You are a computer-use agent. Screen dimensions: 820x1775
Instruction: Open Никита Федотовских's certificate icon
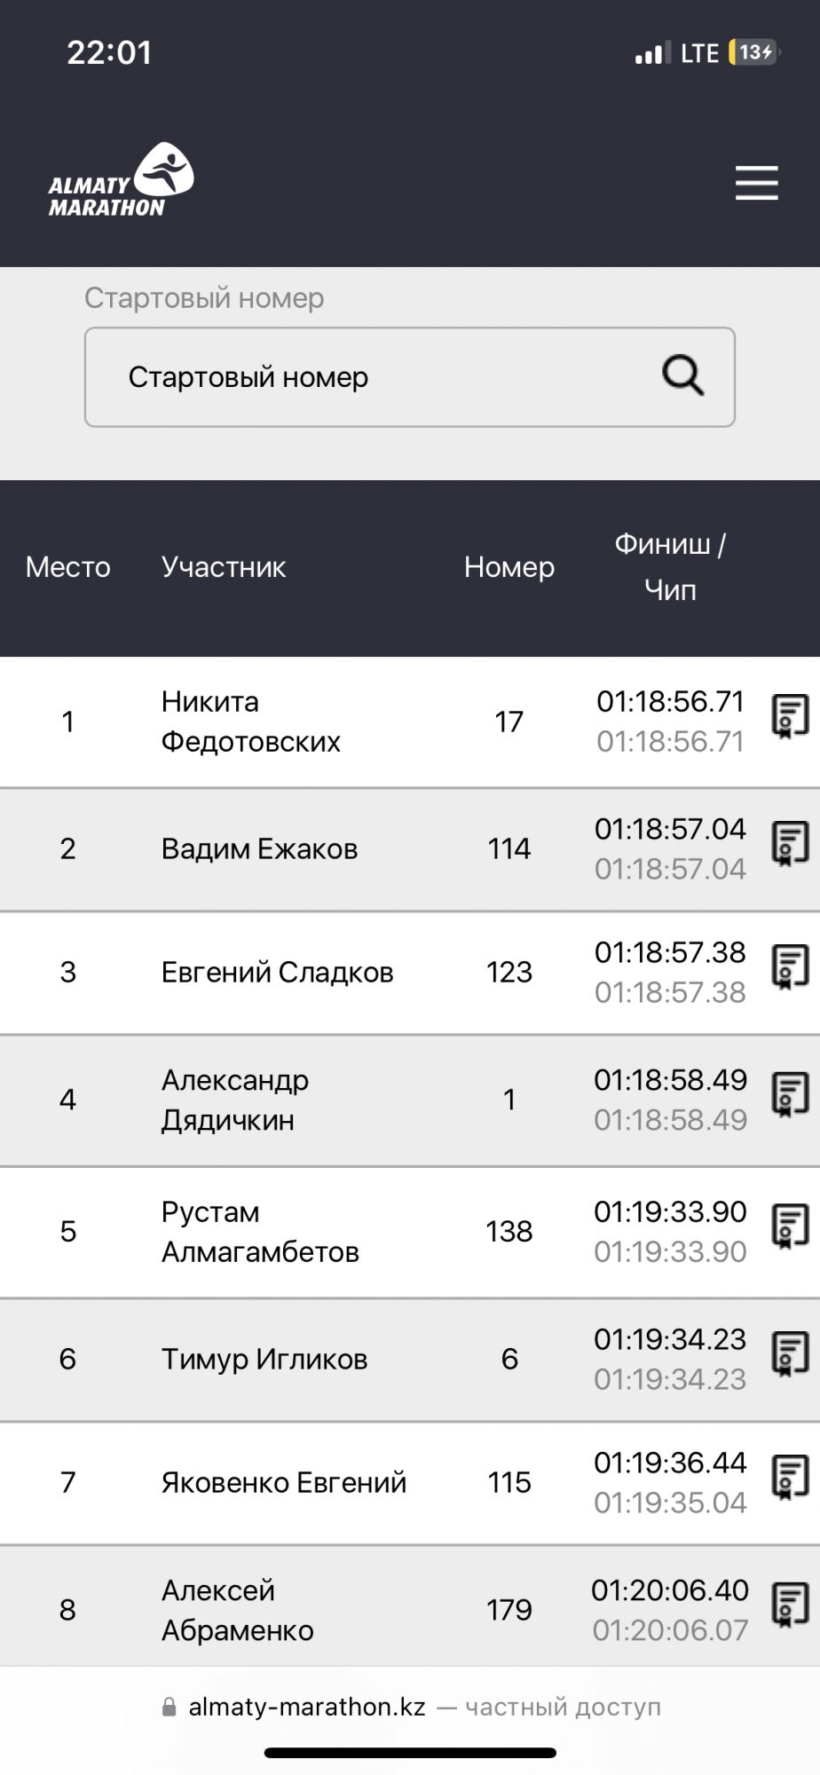pyautogui.click(x=790, y=716)
